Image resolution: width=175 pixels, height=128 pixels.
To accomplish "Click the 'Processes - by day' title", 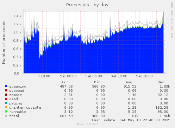I will click(x=87, y=5).
